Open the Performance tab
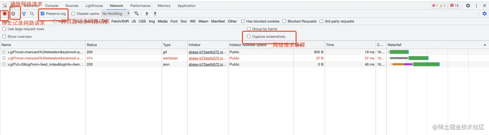Image resolution: width=489 pixels, height=135 pixels. (140, 5)
